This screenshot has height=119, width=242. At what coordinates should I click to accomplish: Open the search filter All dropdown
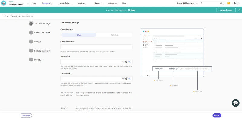point(222,3)
